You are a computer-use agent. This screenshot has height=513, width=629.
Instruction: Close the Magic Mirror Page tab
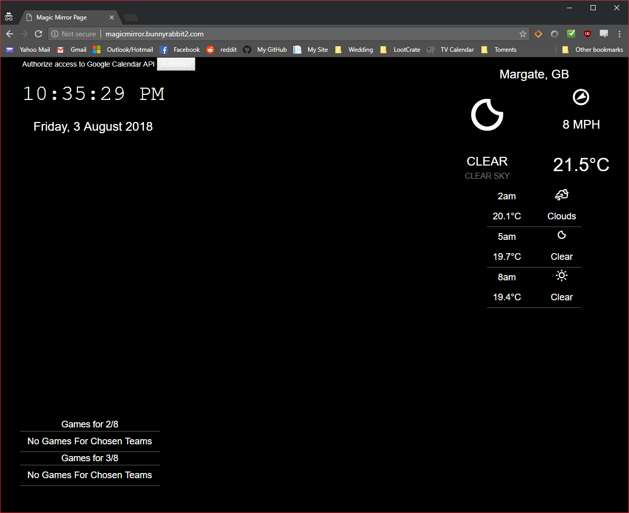[112, 17]
